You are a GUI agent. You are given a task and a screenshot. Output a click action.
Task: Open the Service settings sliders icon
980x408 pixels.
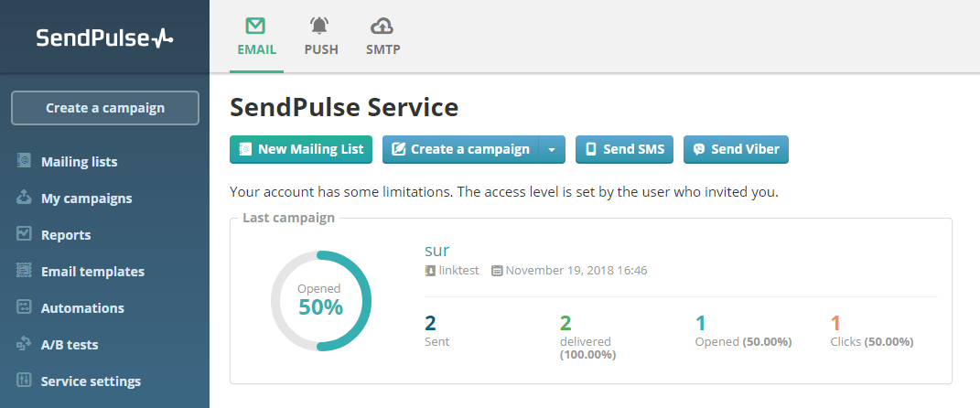[24, 380]
